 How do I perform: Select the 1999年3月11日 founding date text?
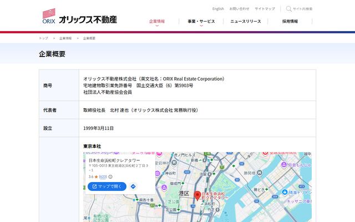99,128
